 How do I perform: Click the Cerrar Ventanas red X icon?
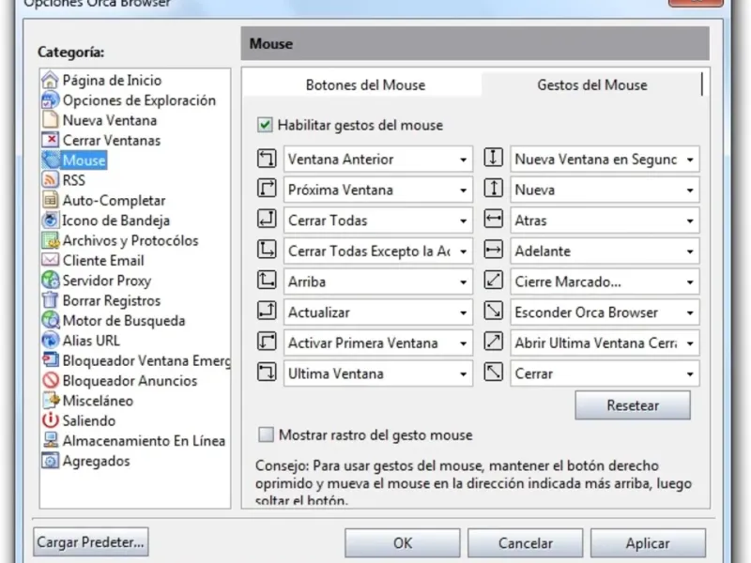[51, 141]
